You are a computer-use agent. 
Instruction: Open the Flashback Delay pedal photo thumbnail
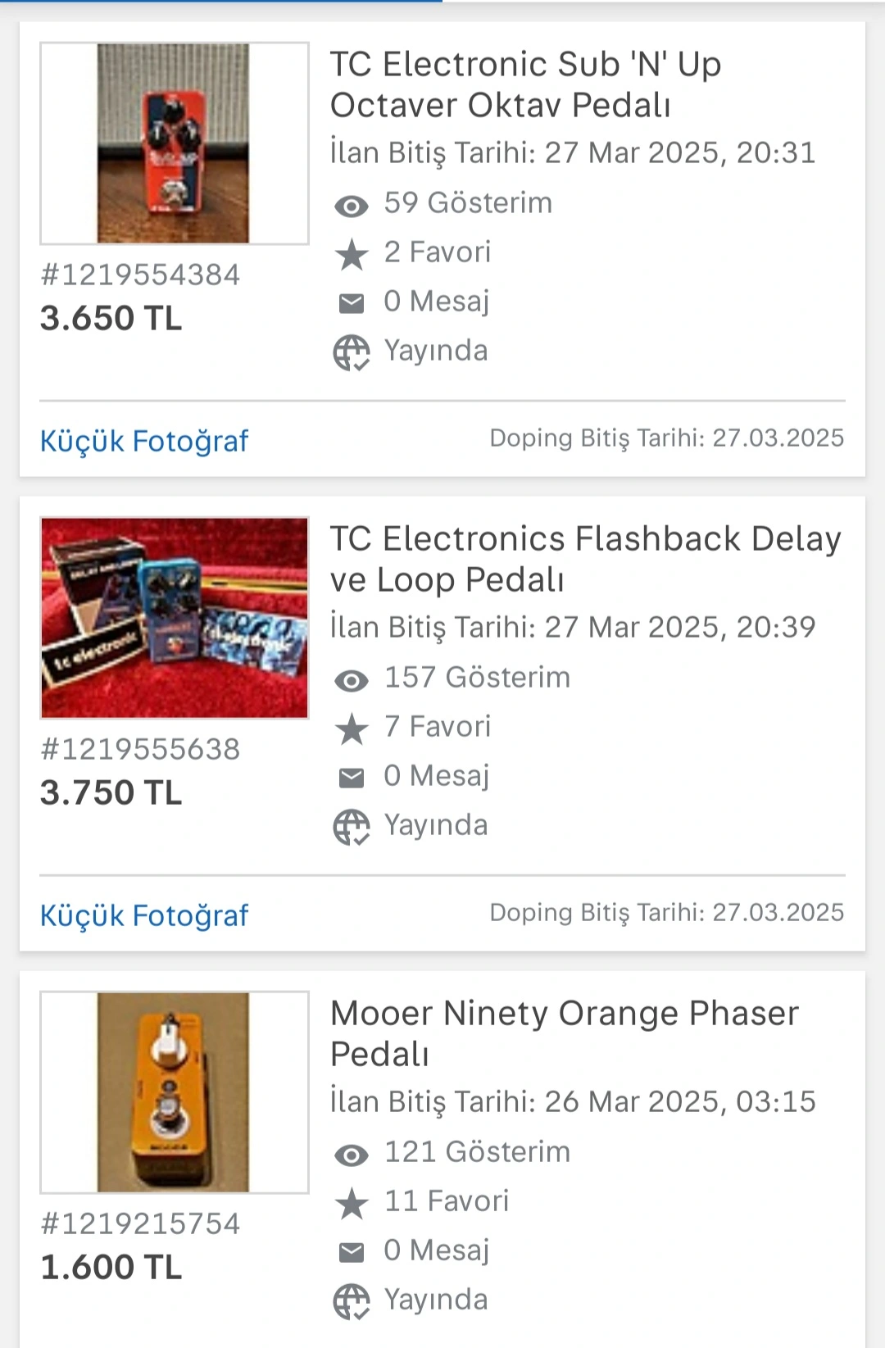[x=174, y=618]
